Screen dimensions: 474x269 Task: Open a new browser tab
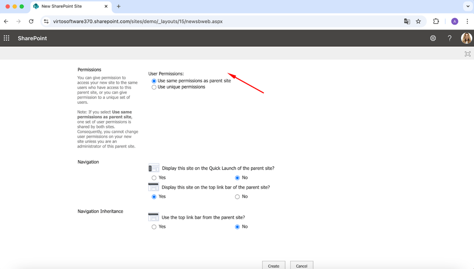tap(118, 6)
